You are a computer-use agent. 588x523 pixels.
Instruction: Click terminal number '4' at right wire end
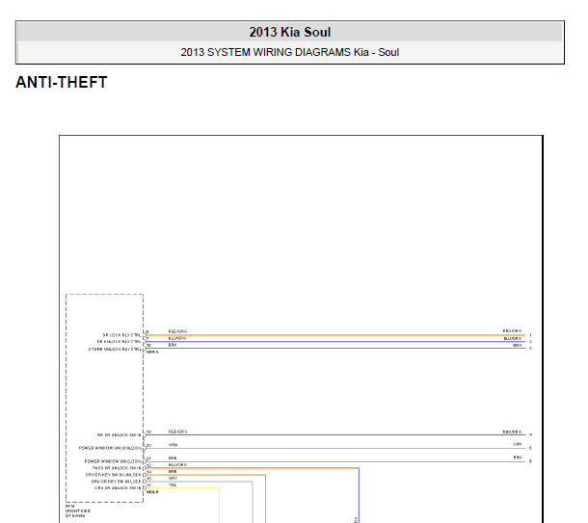(530, 435)
